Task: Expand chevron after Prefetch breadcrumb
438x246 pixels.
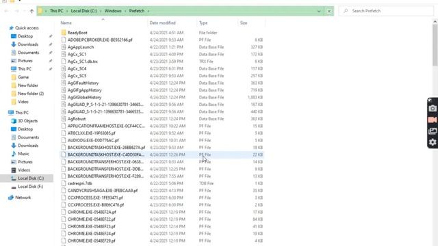Action: click(x=149, y=11)
